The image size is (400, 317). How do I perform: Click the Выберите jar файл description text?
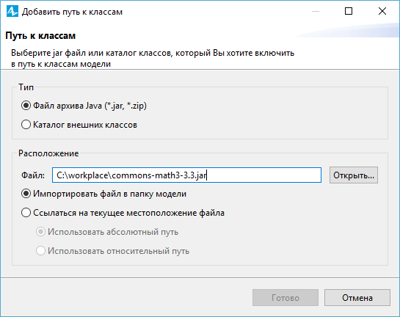[x=153, y=59]
